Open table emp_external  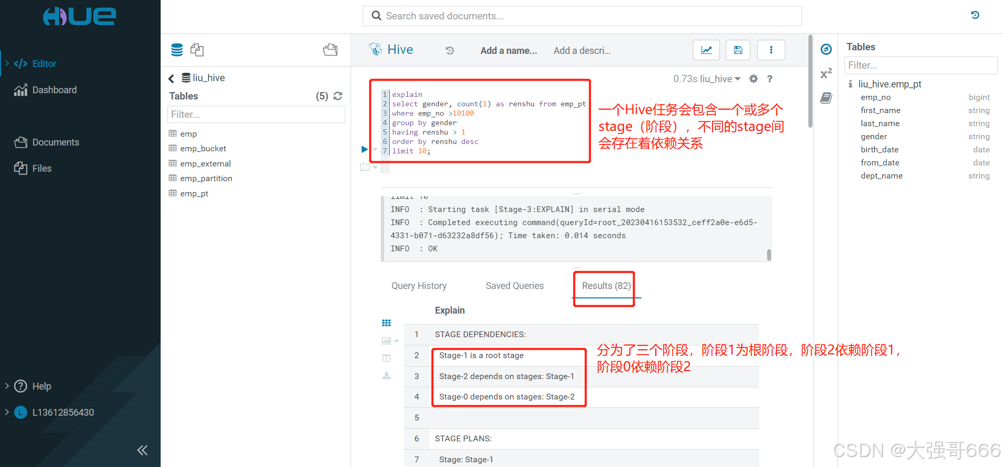[205, 164]
